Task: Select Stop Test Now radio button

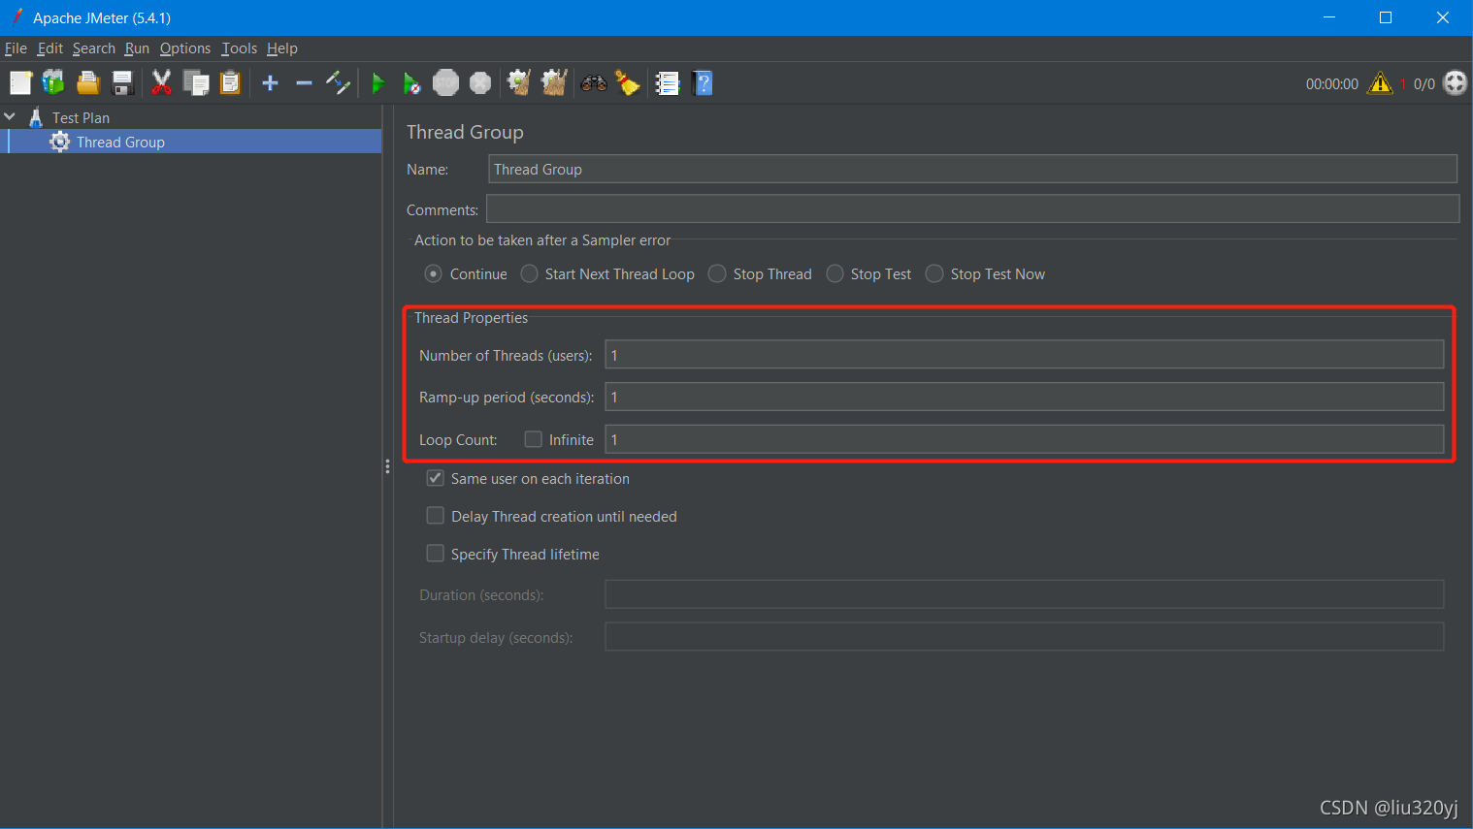Action: pos(934,274)
